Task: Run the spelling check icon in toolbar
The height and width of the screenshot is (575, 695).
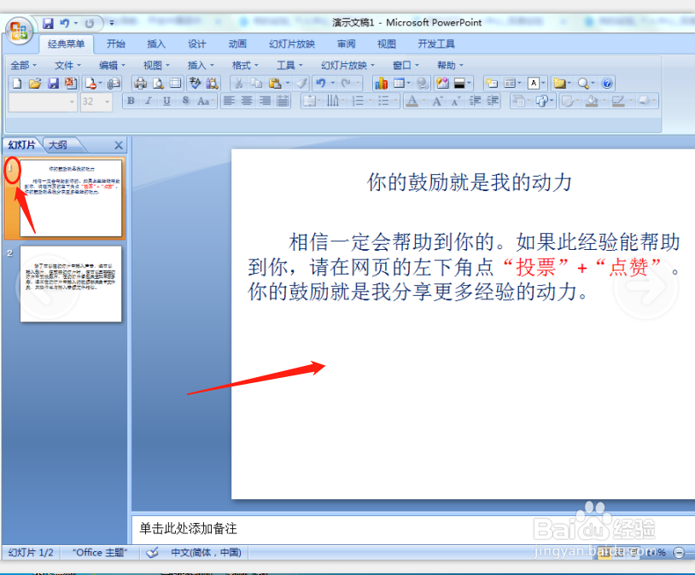Action: coord(195,84)
